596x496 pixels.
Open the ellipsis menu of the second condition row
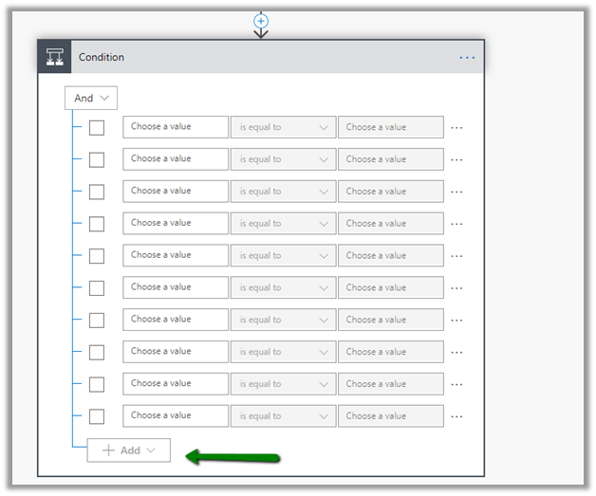456,159
